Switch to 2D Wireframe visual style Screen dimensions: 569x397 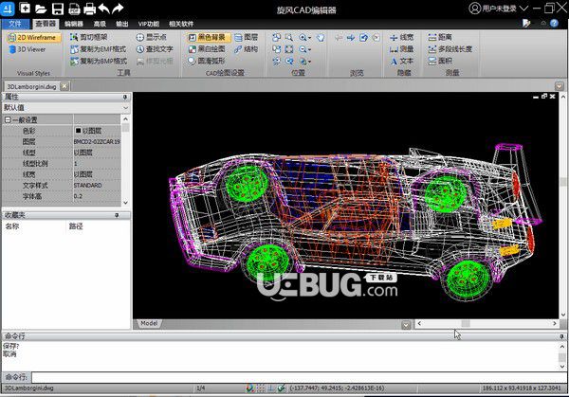[x=32, y=37]
